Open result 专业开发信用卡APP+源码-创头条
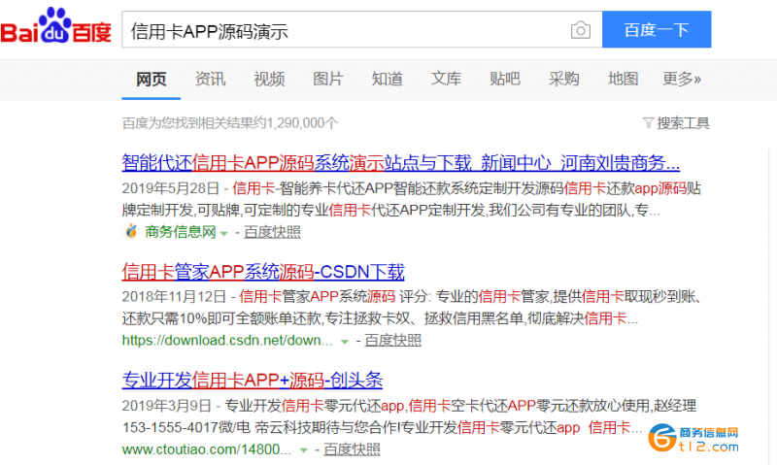The height and width of the screenshot is (465, 777). pyautogui.click(x=253, y=380)
